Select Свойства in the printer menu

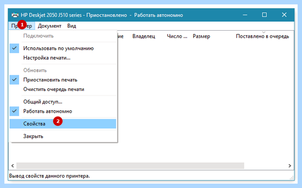[63, 124]
